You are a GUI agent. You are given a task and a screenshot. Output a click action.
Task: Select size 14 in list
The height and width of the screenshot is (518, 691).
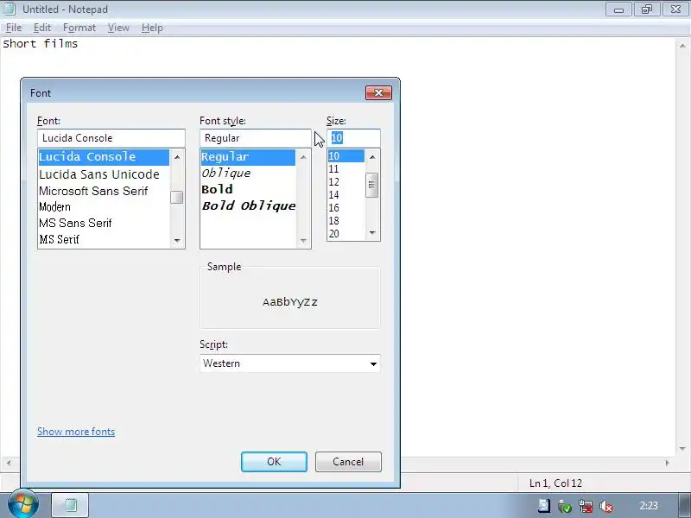tap(346, 195)
